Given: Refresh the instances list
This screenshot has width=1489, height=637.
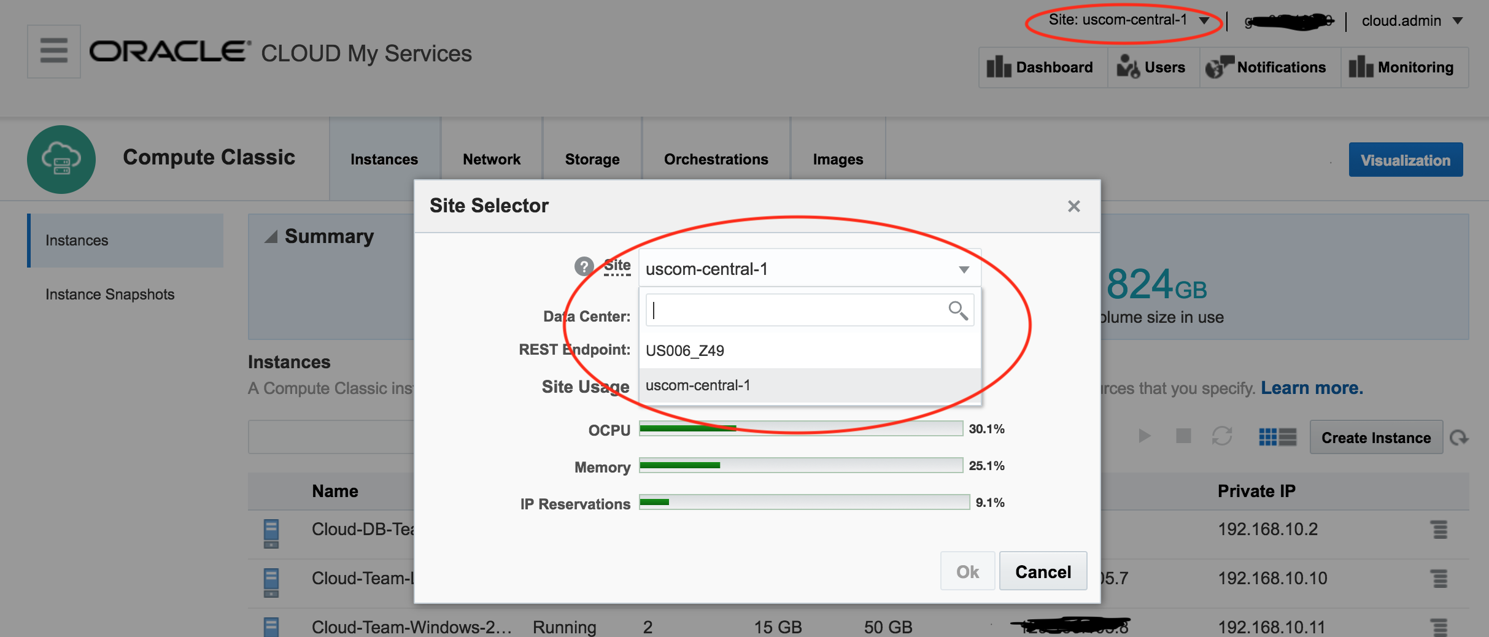Looking at the screenshot, I should (x=1459, y=438).
